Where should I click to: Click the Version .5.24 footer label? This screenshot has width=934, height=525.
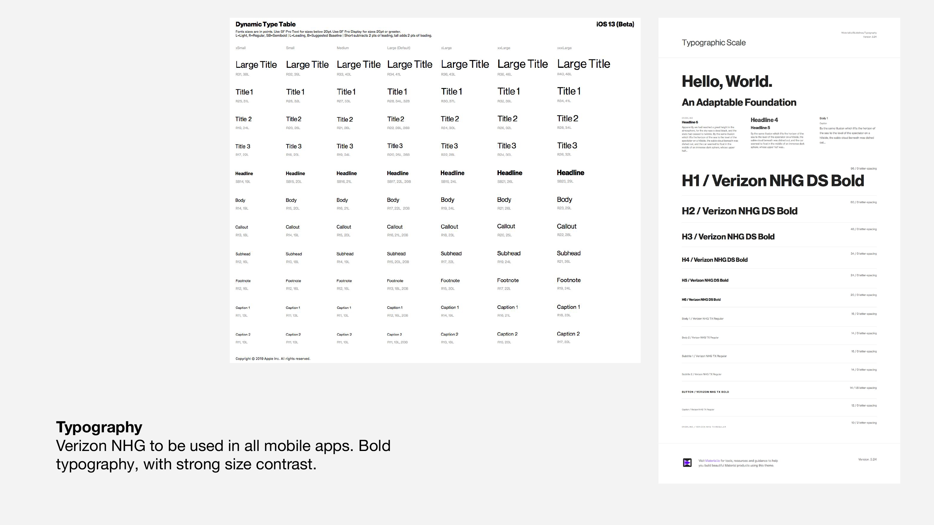point(867,459)
